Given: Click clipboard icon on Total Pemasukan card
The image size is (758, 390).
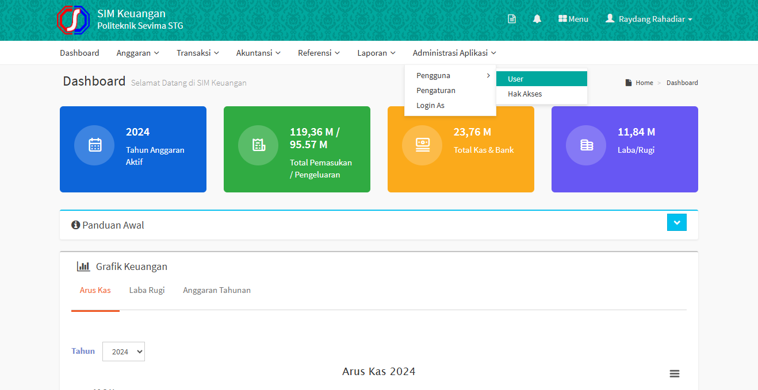Looking at the screenshot, I should point(259,145).
